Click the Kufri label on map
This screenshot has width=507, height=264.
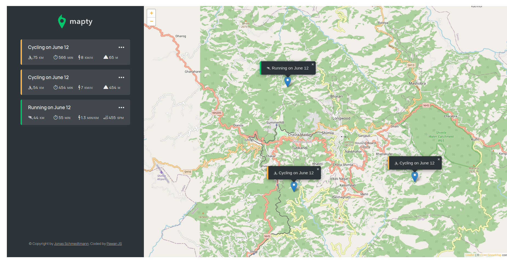[475, 139]
